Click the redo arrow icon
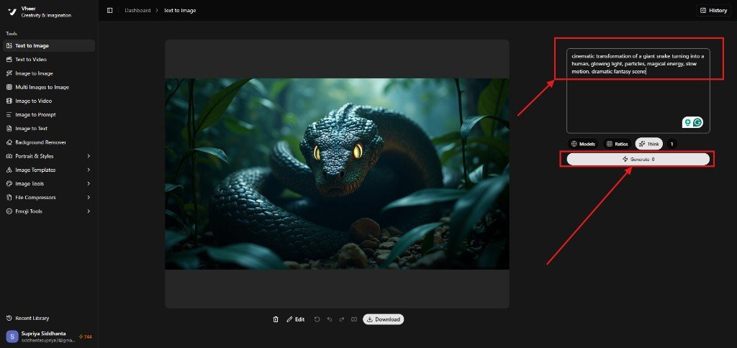 pyautogui.click(x=342, y=319)
